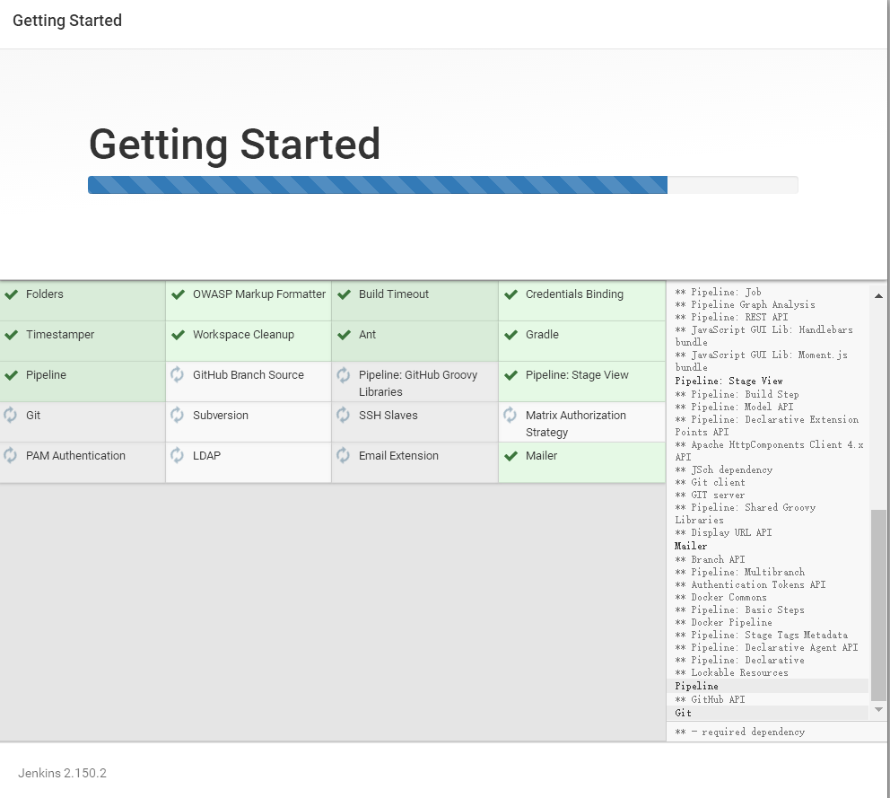Click '** Pipeline Graph Analysis' log line
The height and width of the screenshot is (798, 890).
tap(746, 304)
